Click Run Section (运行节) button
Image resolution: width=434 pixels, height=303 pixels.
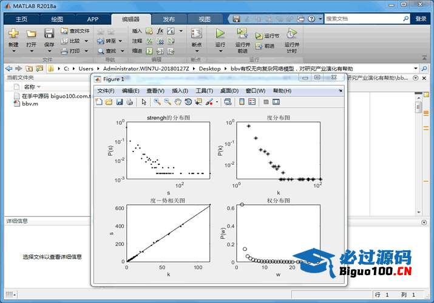tap(267, 36)
